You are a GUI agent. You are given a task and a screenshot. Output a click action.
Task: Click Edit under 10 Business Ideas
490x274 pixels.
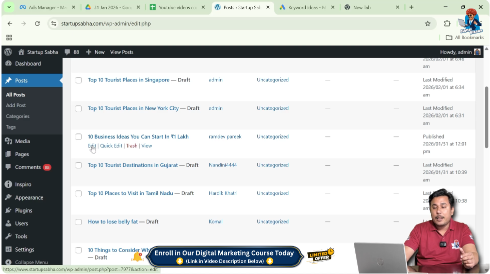point(92,145)
